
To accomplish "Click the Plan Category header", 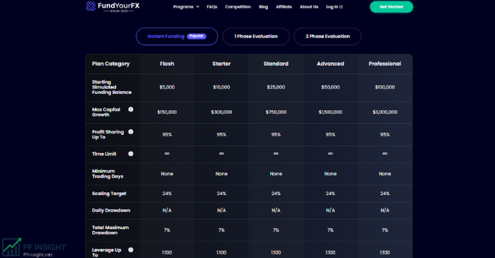I will pyautogui.click(x=111, y=64).
